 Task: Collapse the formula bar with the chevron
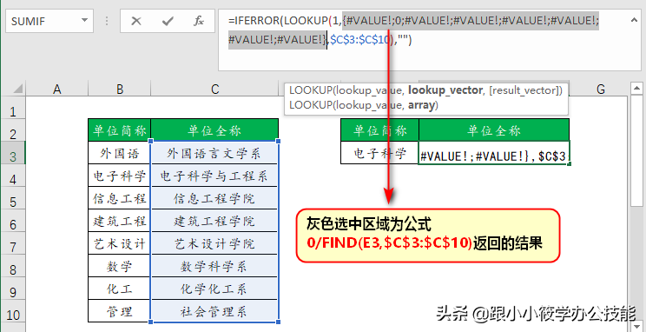point(633,19)
